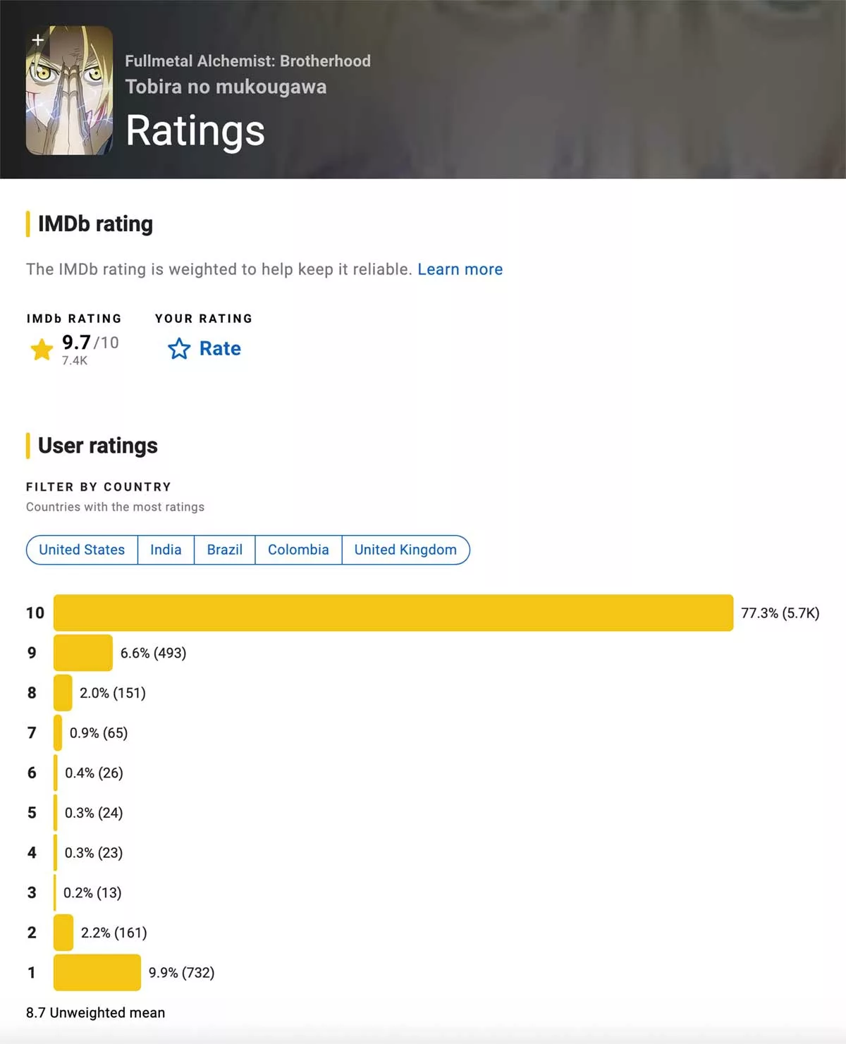This screenshot has height=1044, width=846.
Task: Click the plus watchlist icon on poster
Action: [x=38, y=40]
